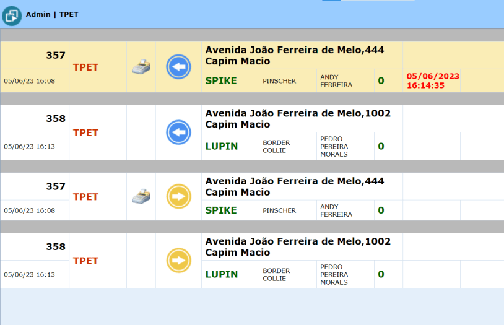Select pet name SPIKE in the highlighted row

(x=221, y=80)
